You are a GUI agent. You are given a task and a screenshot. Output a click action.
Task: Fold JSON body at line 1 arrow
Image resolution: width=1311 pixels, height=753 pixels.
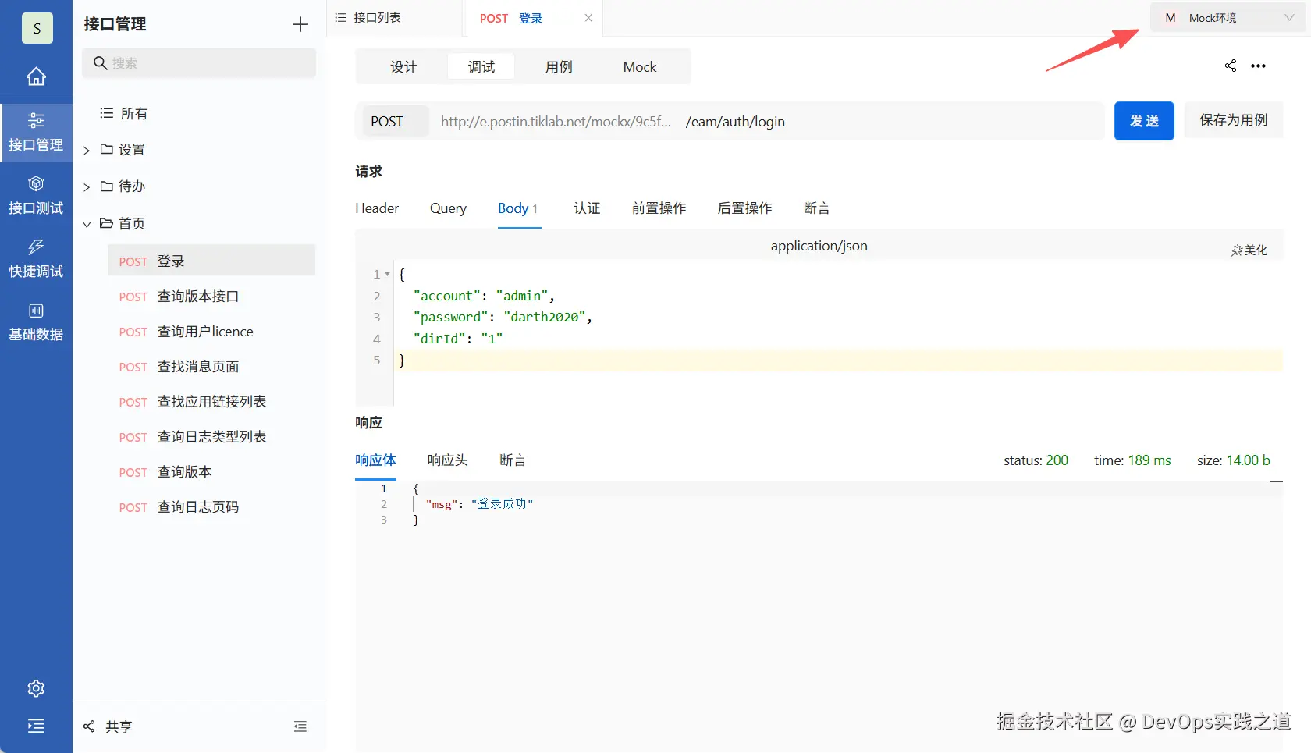tap(388, 274)
